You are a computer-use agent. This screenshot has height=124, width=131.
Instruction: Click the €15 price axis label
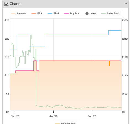pyautogui.click(x=7, y=57)
